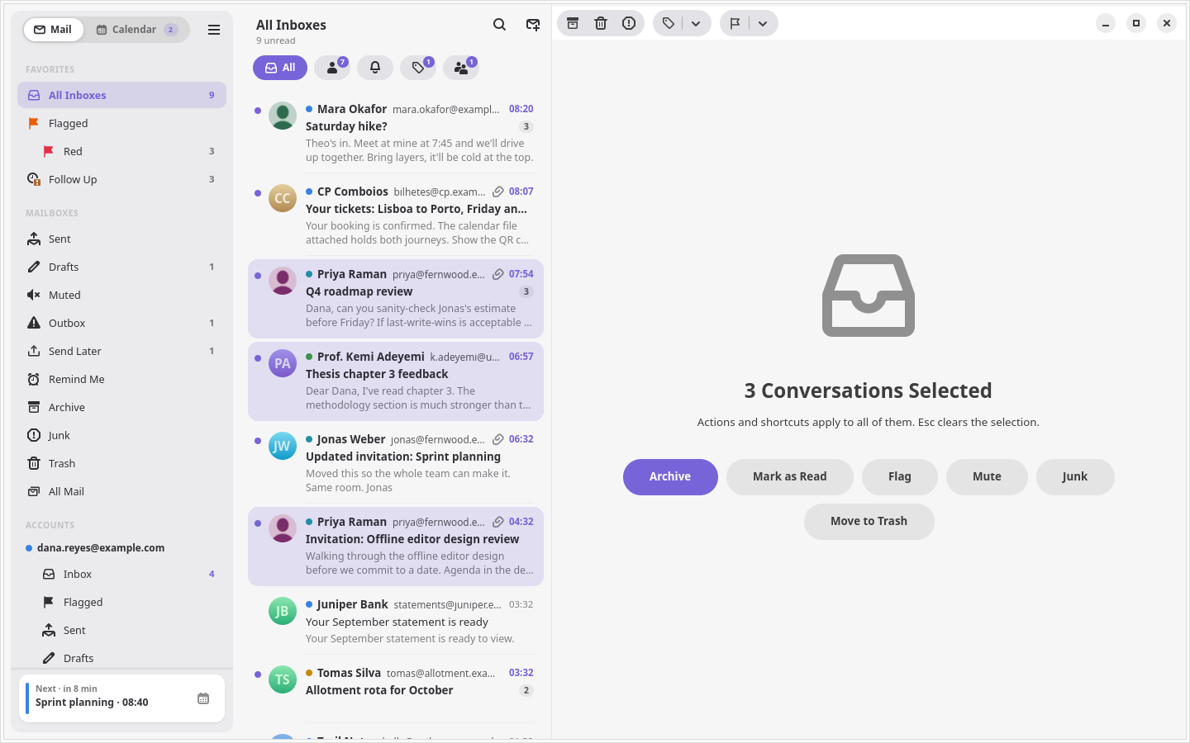Viewport: 1190px width, 743px height.
Task: Switch to the Calendar tab
Action: 136,30
